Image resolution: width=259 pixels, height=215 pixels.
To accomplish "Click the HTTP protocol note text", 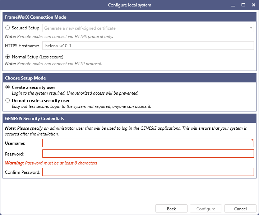I will tap(54, 64).
